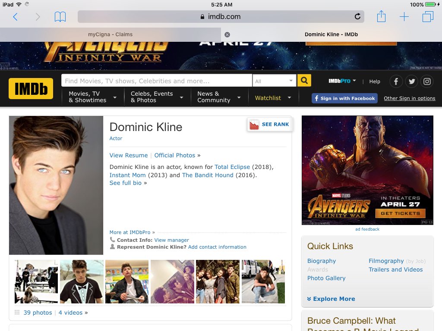Open the Official Photos link
442x331 pixels.
point(174,155)
